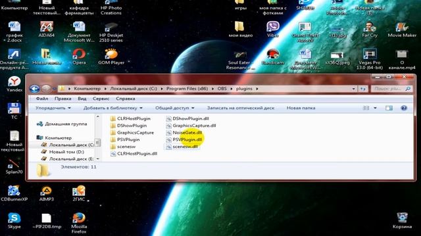This screenshot has height=236, width=421.
Task: Select the AIMP3 desktop icon
Action: (47, 194)
